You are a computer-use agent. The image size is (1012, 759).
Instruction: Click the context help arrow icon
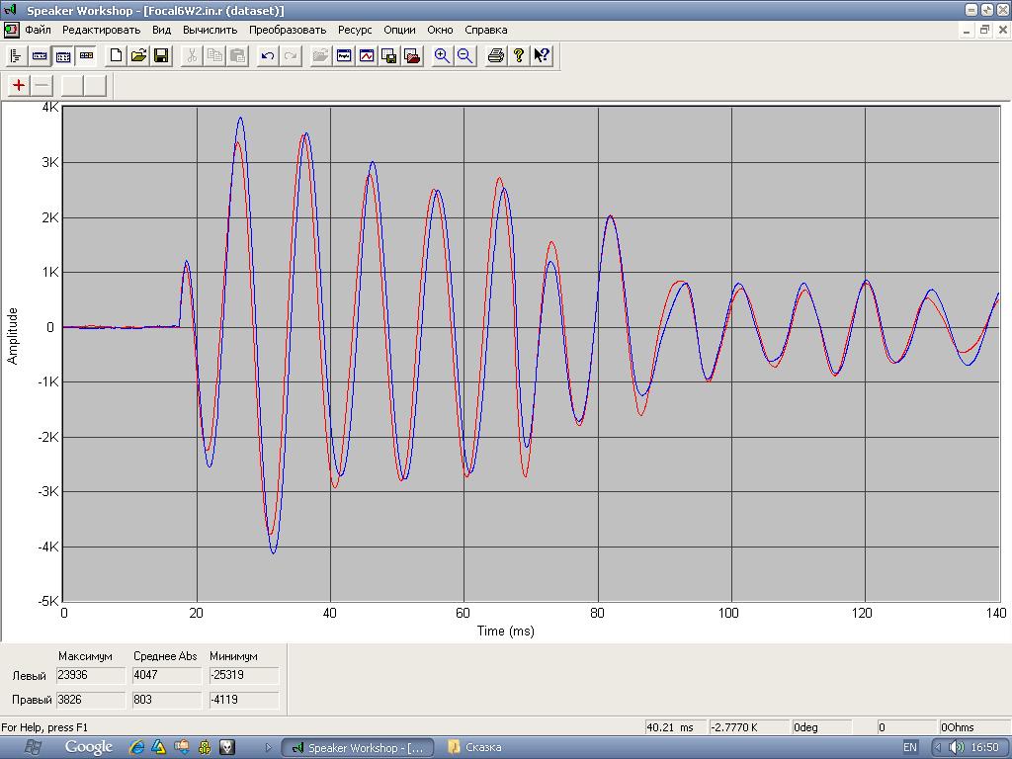542,56
